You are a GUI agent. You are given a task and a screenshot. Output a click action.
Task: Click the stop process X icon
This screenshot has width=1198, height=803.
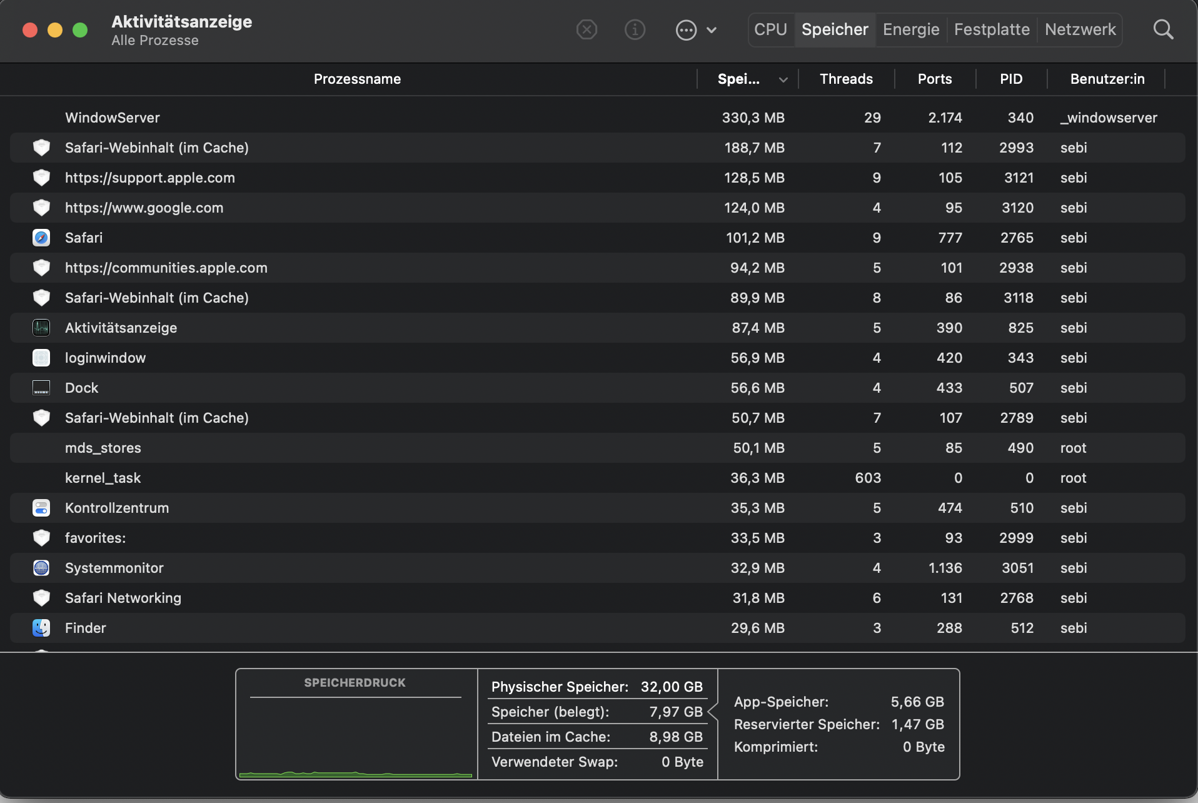[x=586, y=29]
